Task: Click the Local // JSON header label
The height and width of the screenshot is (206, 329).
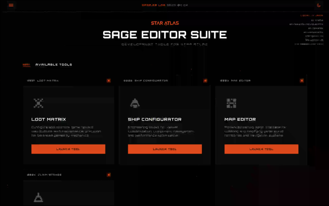Action: [x=311, y=15]
